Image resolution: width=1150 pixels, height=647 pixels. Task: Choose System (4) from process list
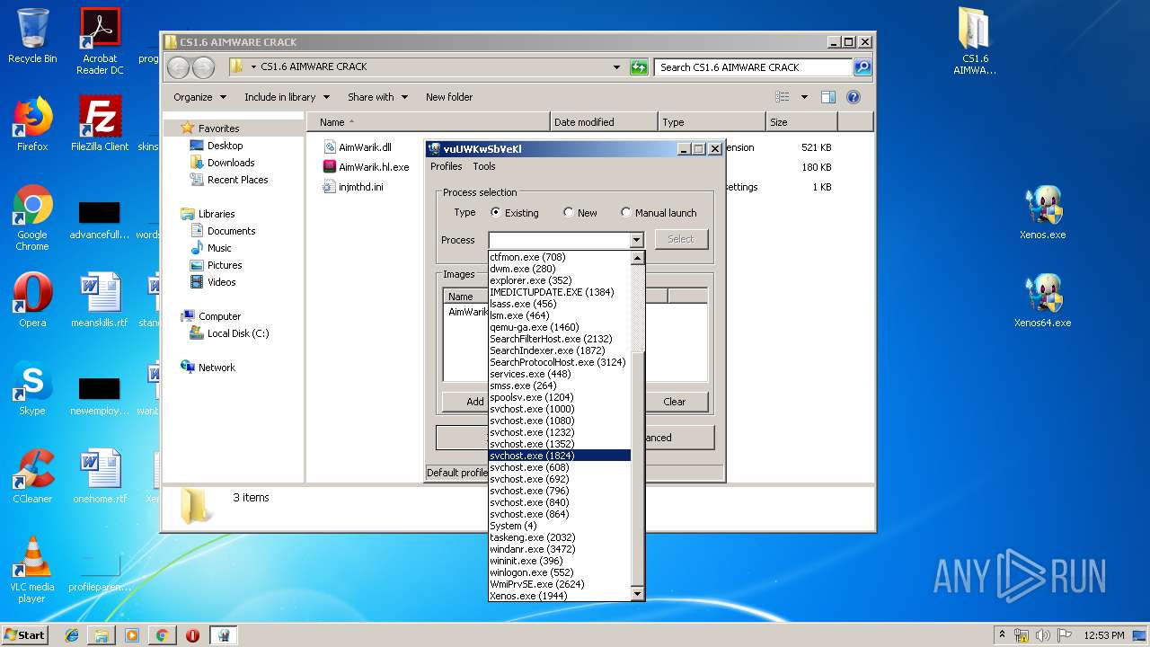560,526
